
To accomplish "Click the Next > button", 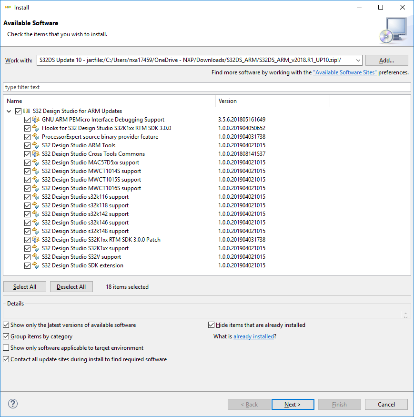I will (293, 405).
